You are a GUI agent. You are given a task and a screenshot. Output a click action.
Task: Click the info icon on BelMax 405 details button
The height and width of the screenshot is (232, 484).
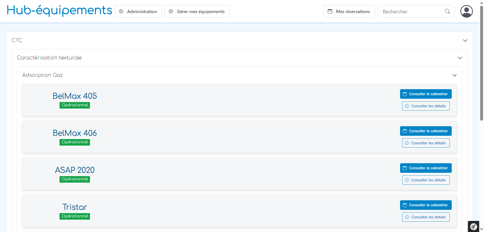(407, 106)
